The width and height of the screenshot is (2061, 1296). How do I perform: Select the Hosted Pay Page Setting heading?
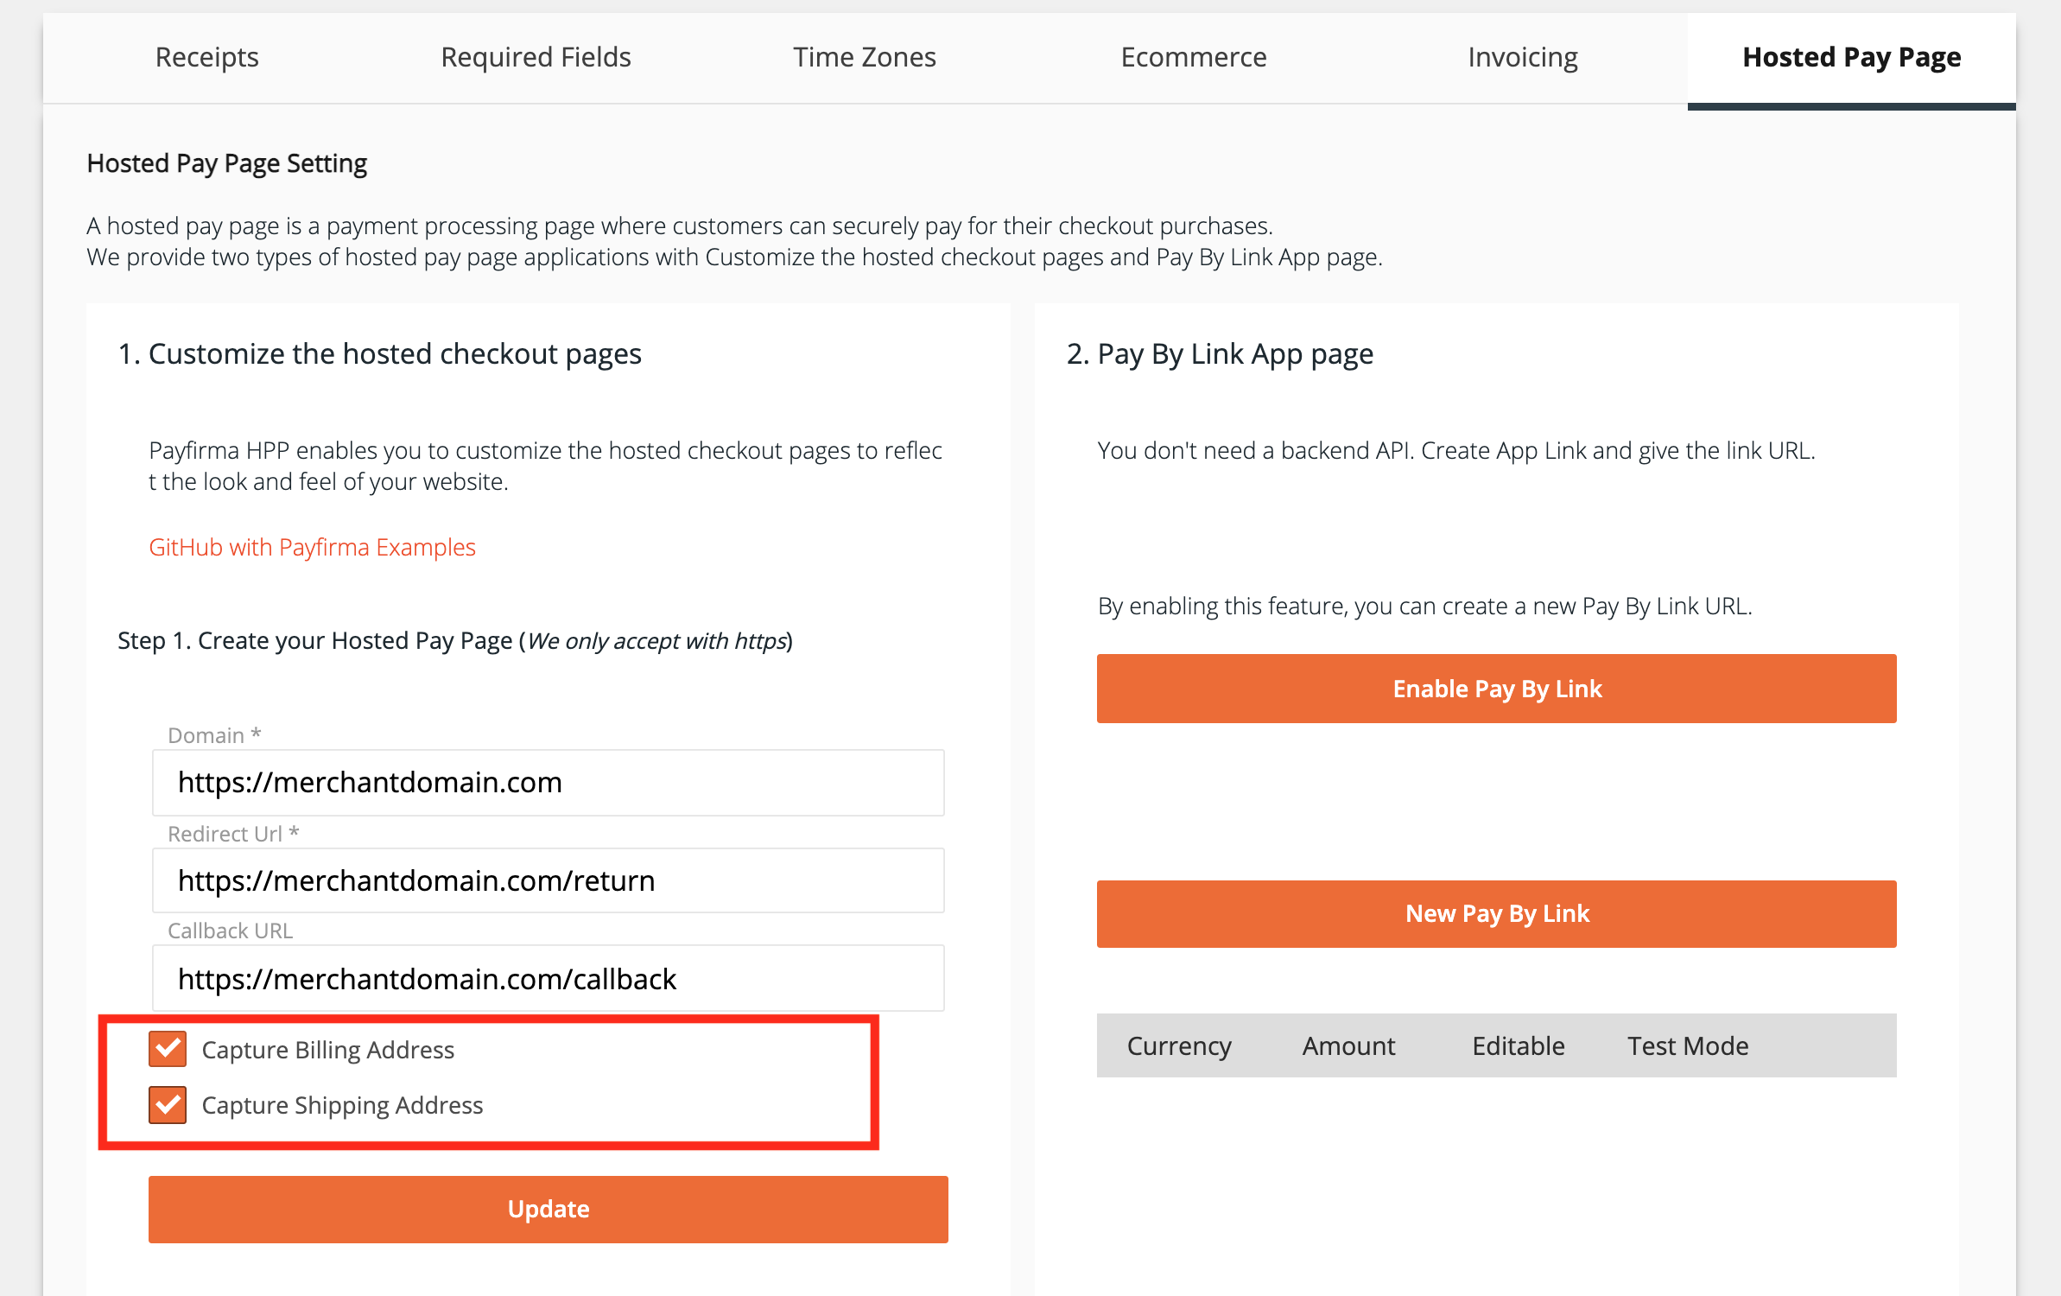point(225,162)
